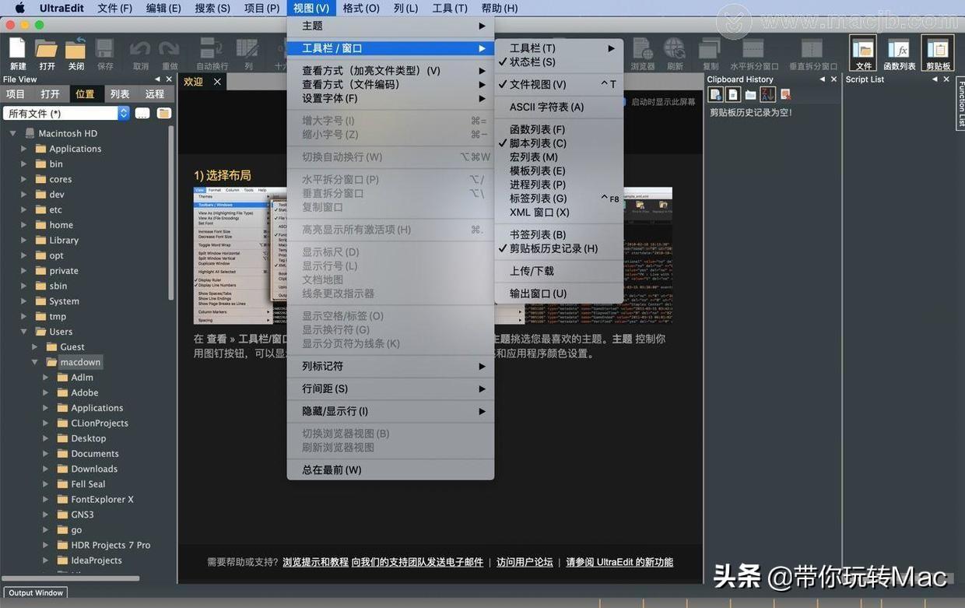Toggle the 自动换行 word wrap toolbar icon
Image resolution: width=965 pixels, height=608 pixels.
point(212,48)
